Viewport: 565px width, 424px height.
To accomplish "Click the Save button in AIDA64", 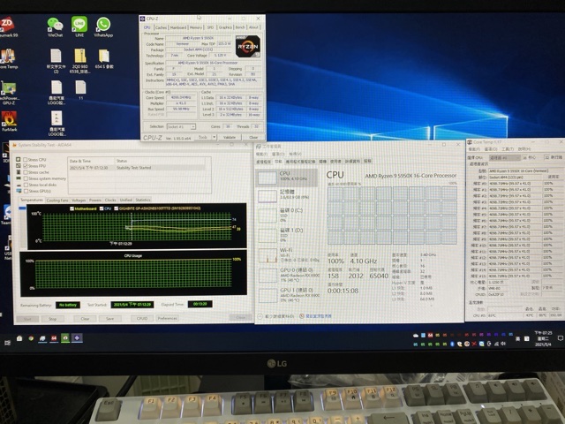I will click(x=109, y=319).
